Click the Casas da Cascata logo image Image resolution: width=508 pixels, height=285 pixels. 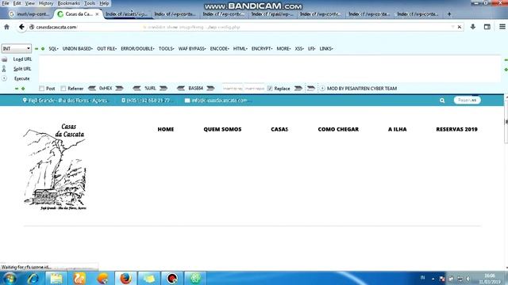55,167
